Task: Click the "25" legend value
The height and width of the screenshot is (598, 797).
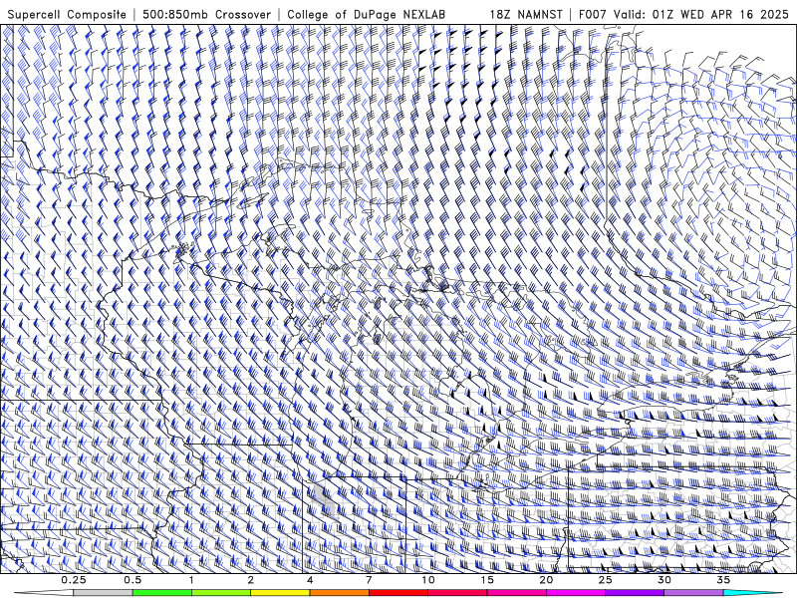Action: click(x=606, y=580)
